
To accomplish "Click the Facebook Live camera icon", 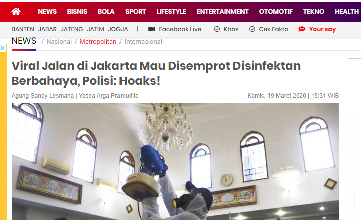I will tap(151, 29).
